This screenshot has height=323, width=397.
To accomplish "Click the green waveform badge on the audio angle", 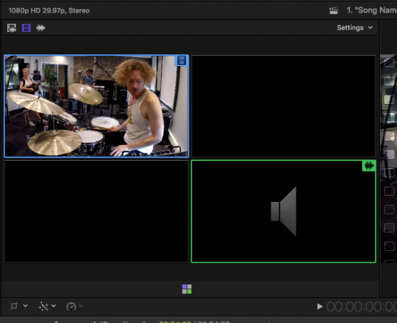I will [369, 166].
